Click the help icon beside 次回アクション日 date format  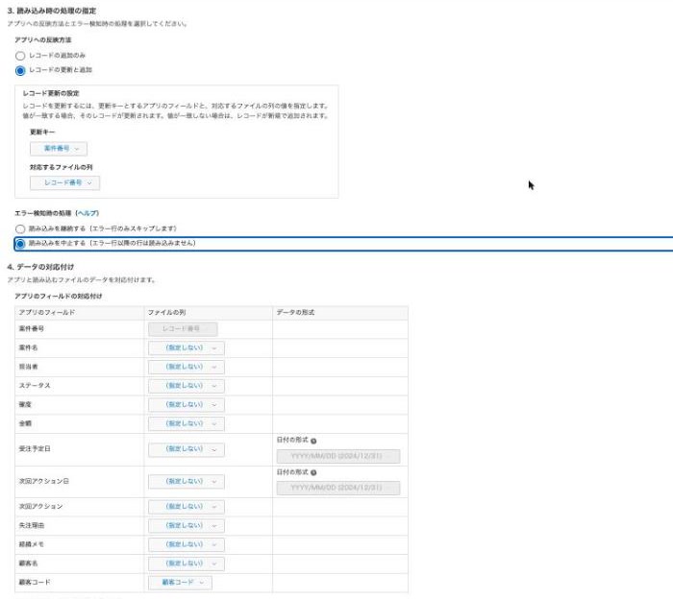pos(313,472)
